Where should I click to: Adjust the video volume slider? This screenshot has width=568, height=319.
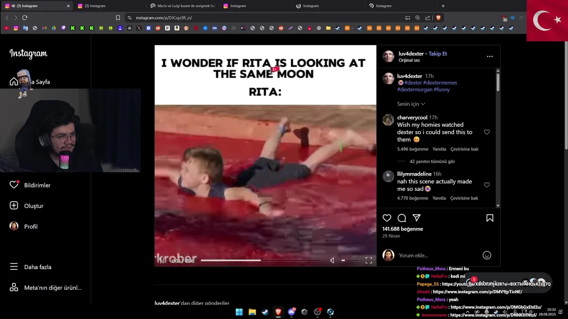tap(350, 261)
